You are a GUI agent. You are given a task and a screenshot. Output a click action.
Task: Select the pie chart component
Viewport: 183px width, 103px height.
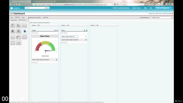point(13,31)
